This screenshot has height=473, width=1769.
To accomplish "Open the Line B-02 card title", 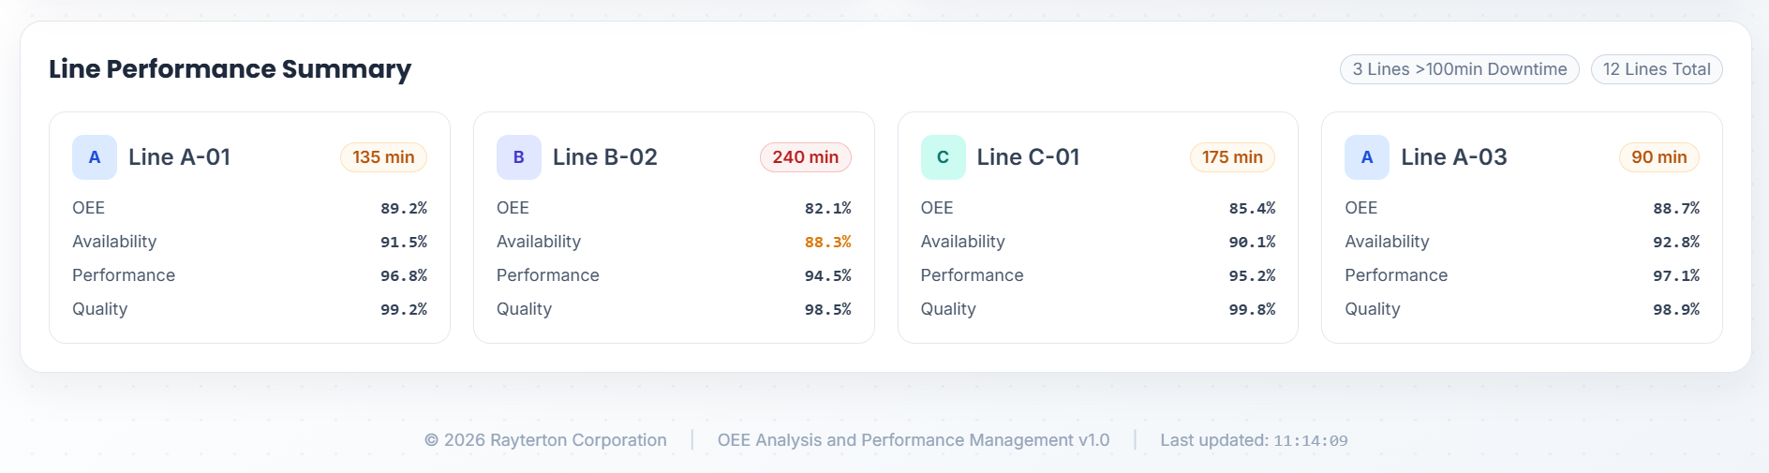I will point(604,157).
